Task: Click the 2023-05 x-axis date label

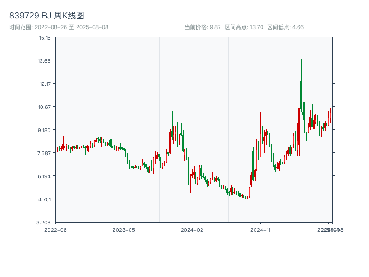Action: 124,230
